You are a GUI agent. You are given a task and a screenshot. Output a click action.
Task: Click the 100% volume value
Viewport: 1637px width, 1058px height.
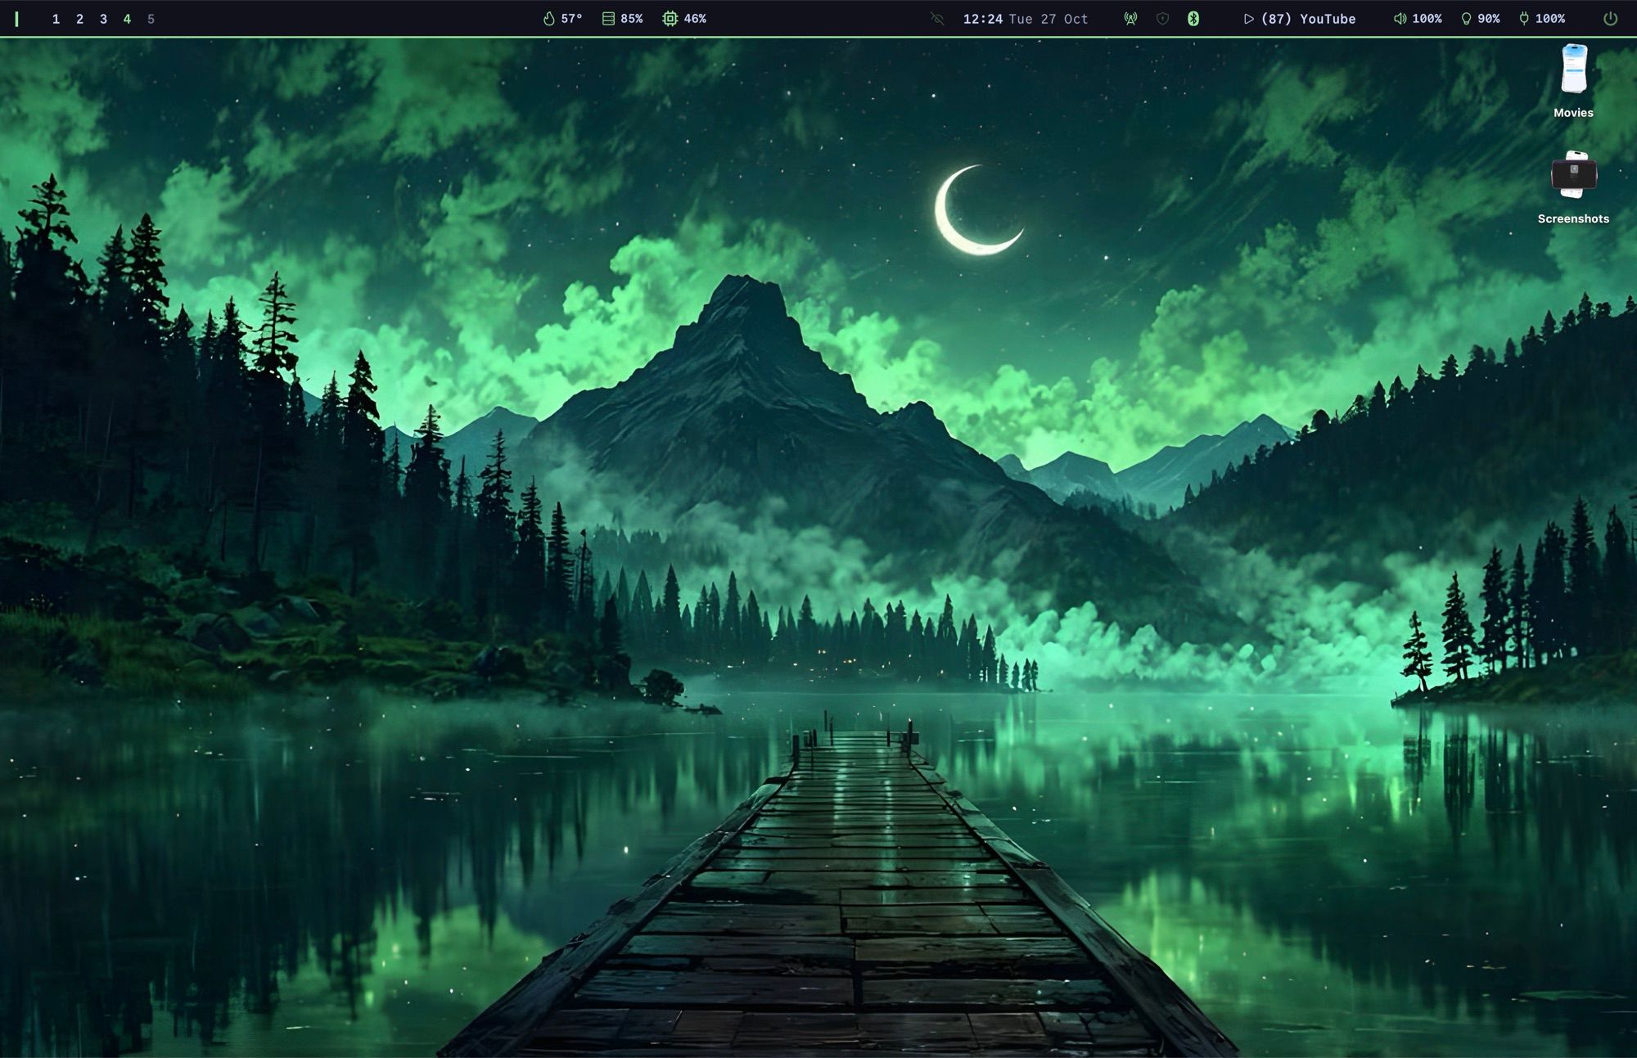tap(1427, 19)
